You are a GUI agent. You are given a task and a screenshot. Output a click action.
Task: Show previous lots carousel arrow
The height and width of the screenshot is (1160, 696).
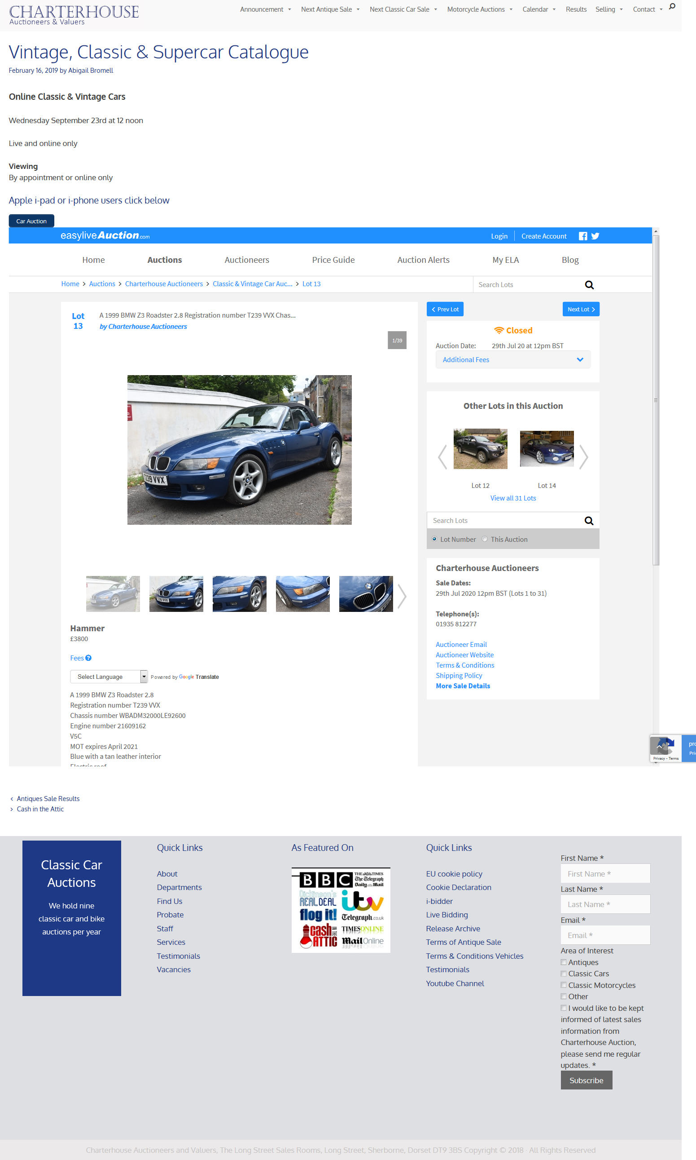click(442, 457)
